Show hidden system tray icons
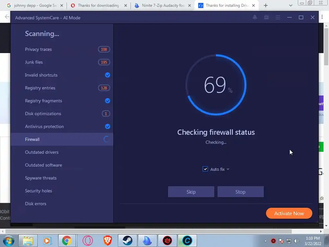This screenshot has width=329, height=247. point(265,241)
